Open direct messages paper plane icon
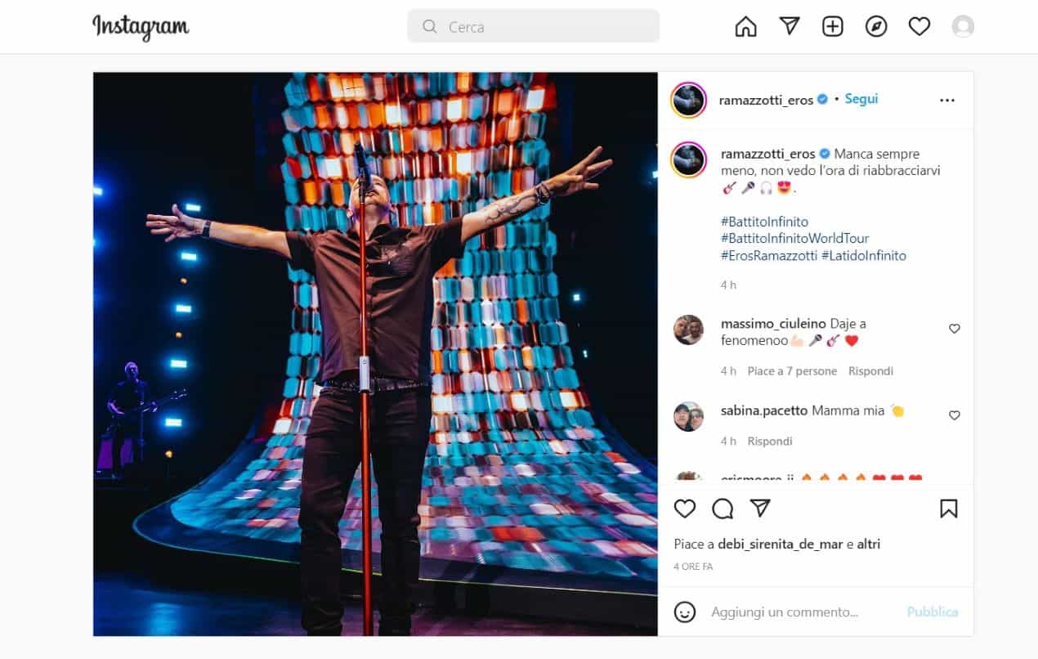Image resolution: width=1038 pixels, height=659 pixels. click(x=789, y=27)
